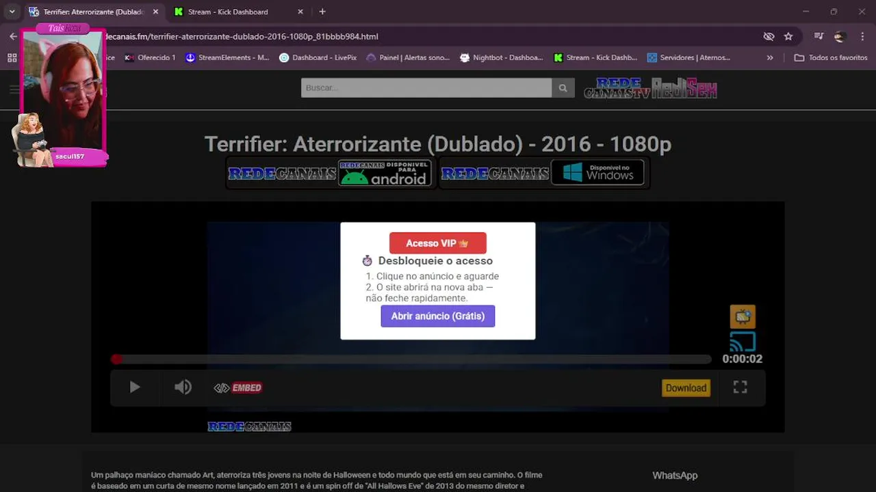Screen dimensions: 876x492
Task: Click the search magnifier button
Action: click(x=563, y=87)
